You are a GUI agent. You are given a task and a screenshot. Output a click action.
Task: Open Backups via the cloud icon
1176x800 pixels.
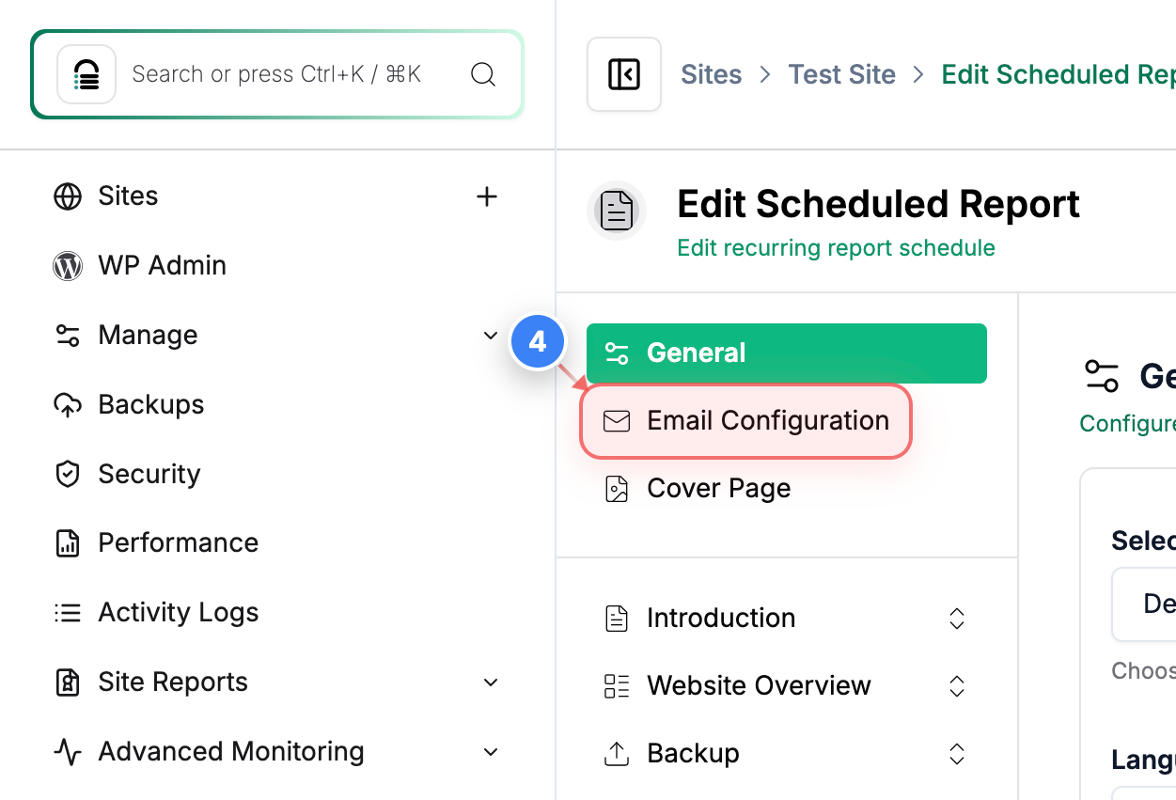pyautogui.click(x=67, y=404)
